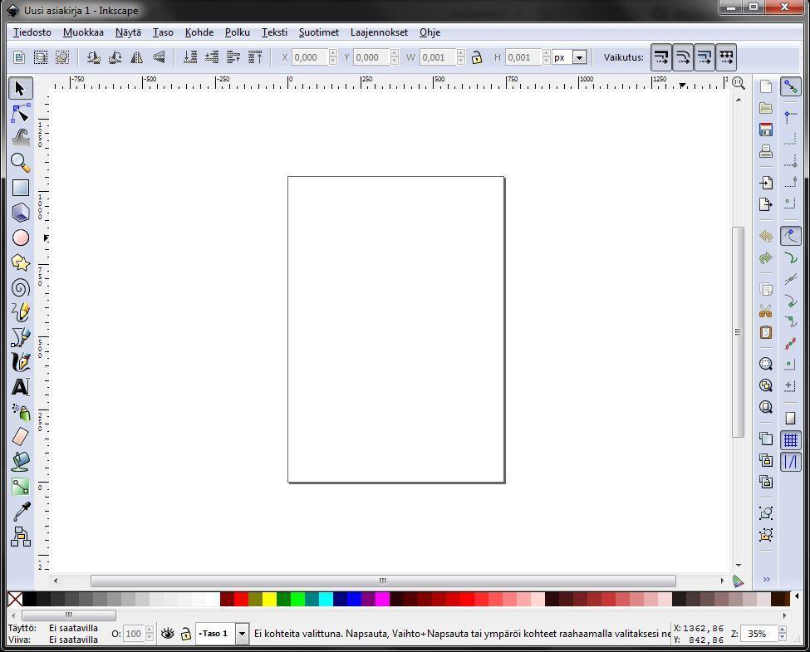
Task: Click the horizontal canvas scrollbar thumb
Action: [x=383, y=581]
